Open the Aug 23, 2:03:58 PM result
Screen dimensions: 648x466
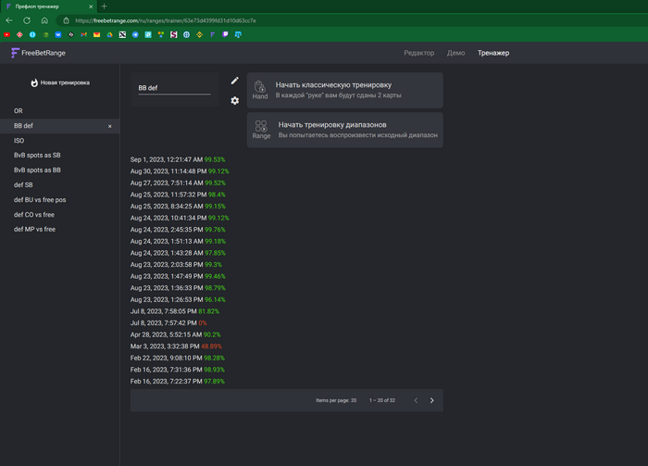pyautogui.click(x=176, y=265)
